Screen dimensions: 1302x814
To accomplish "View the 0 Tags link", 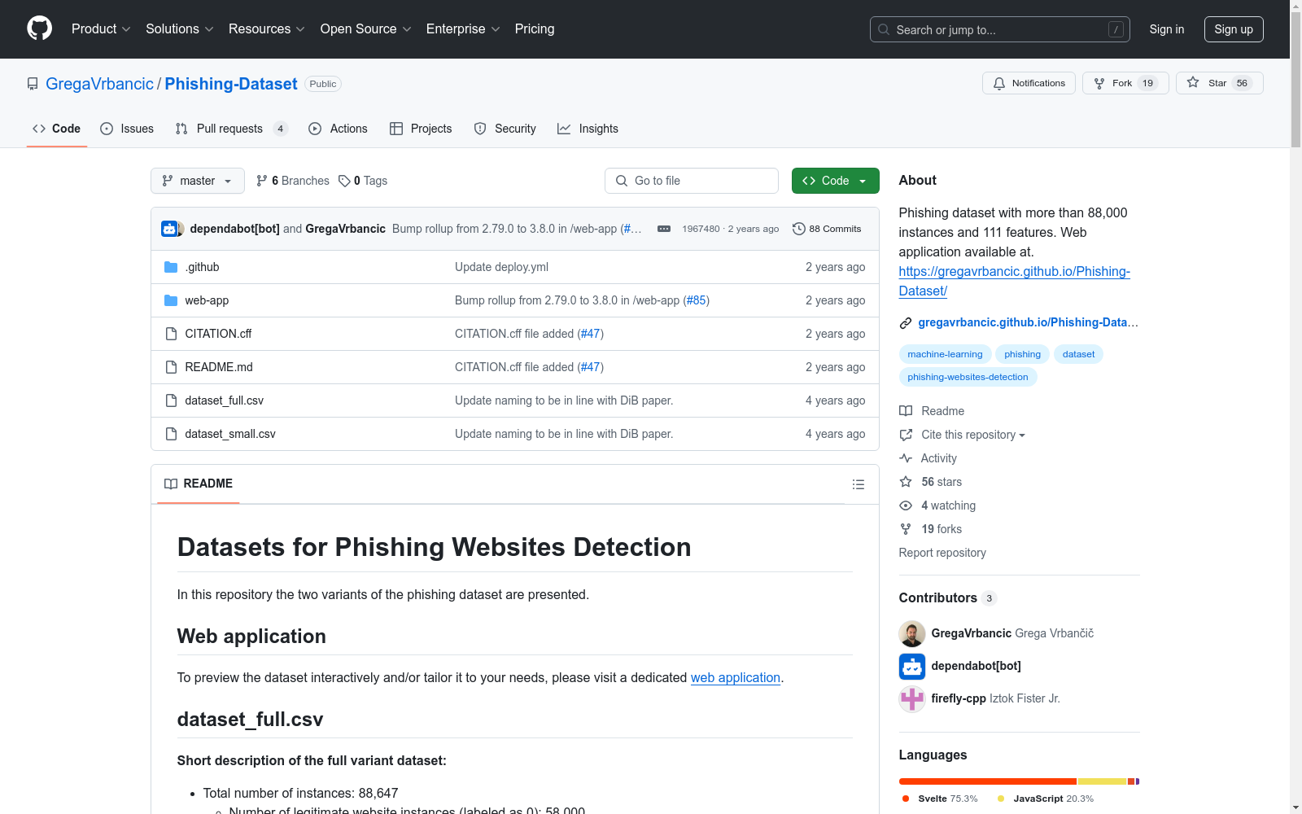I will coord(363,181).
